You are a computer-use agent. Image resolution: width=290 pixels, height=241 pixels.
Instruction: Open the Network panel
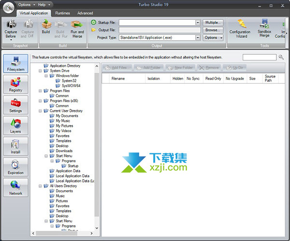[x=16, y=187]
